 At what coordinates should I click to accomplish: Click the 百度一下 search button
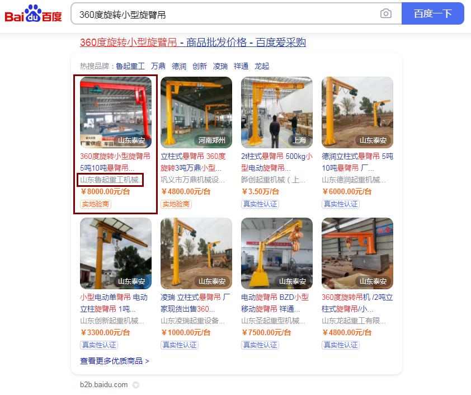coord(433,13)
